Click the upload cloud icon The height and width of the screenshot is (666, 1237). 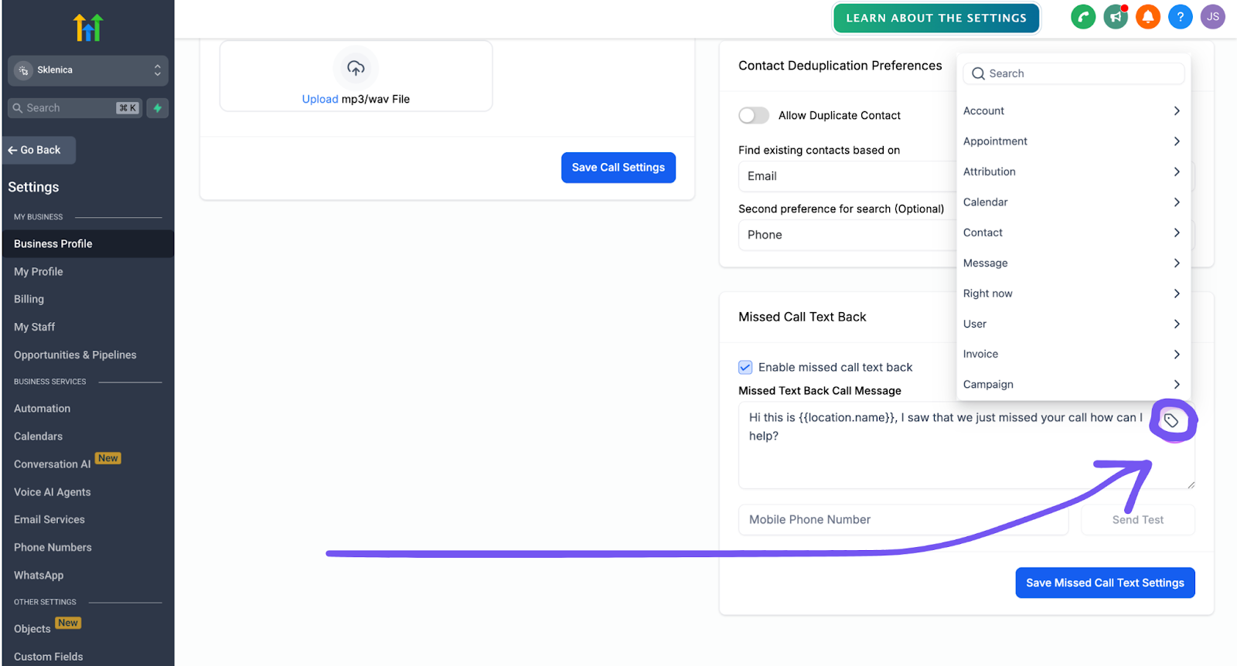pyautogui.click(x=356, y=68)
